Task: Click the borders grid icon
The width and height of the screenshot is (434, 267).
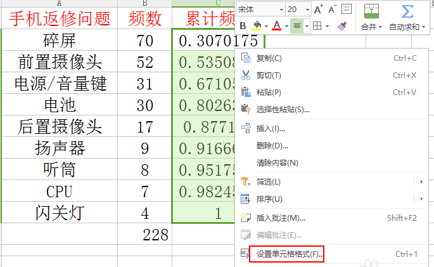Action: pyautogui.click(x=317, y=26)
